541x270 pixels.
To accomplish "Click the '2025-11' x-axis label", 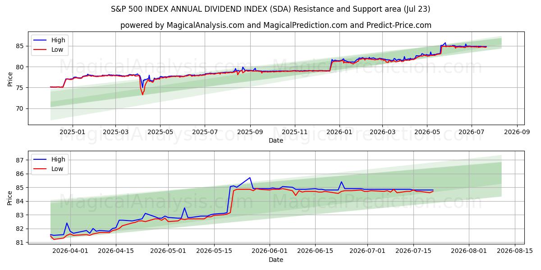I will tap(294, 132).
